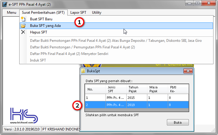Open the Menu menu
Viewport: 218px width, 135px height.
(11, 13)
